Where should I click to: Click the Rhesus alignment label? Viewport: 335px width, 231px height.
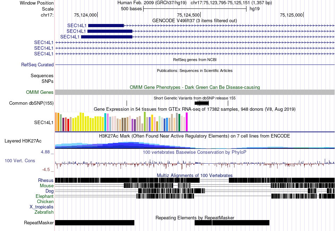tap(46, 180)
